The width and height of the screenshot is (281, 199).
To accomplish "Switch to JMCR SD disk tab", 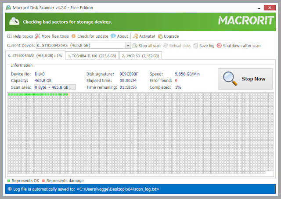I will pyautogui.click(x=140, y=56).
